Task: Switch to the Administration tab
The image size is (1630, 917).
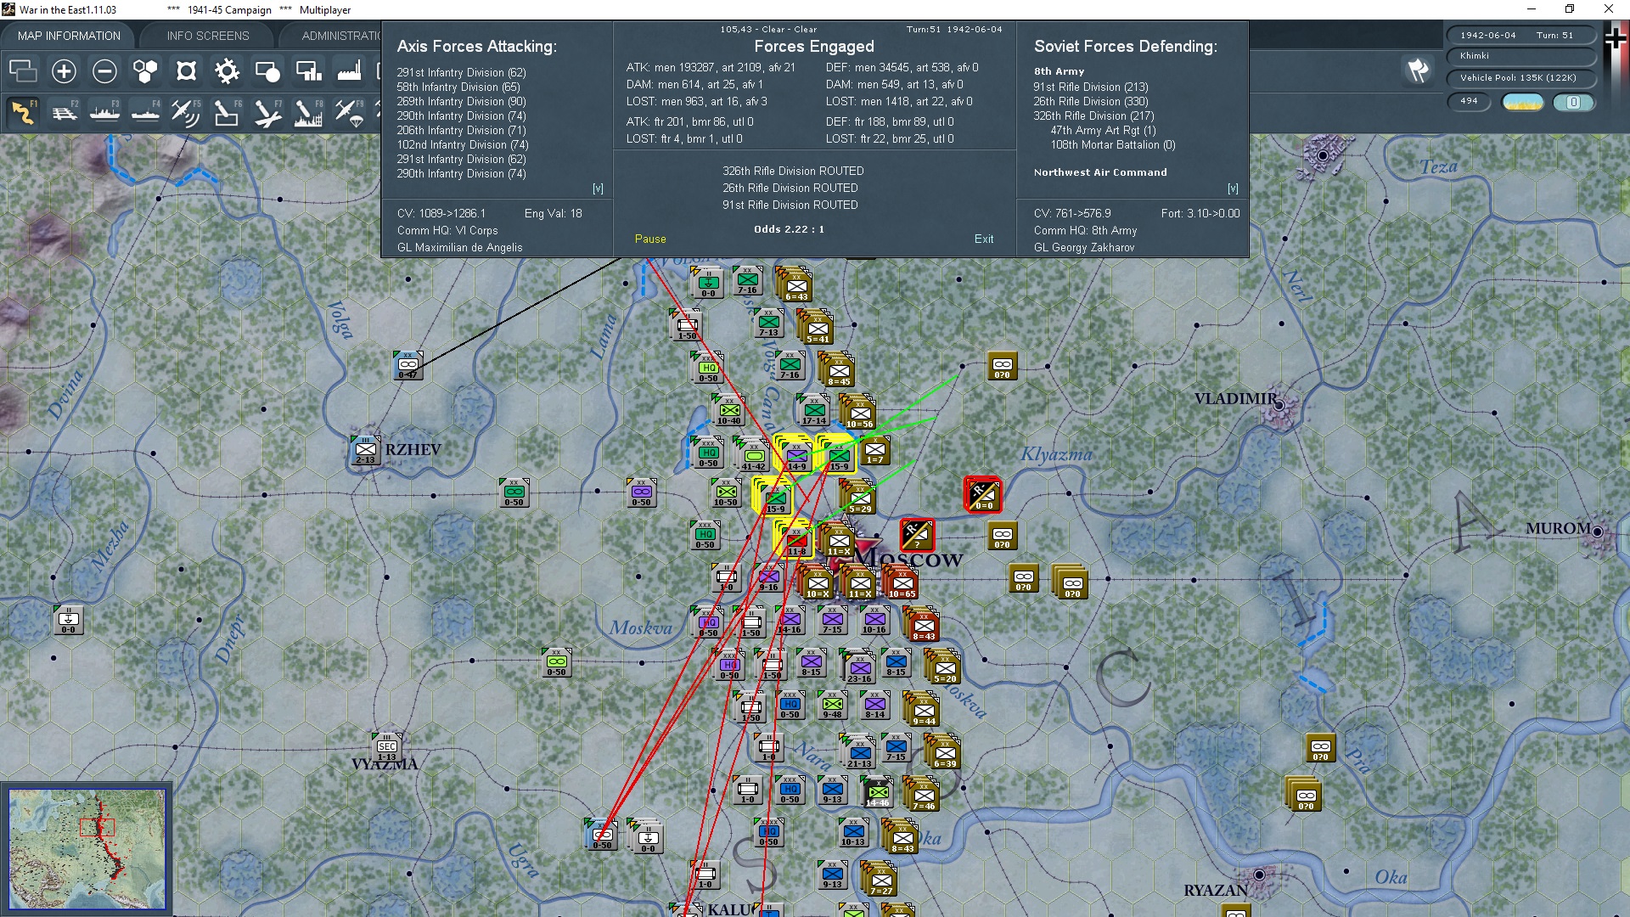Action: click(x=341, y=36)
